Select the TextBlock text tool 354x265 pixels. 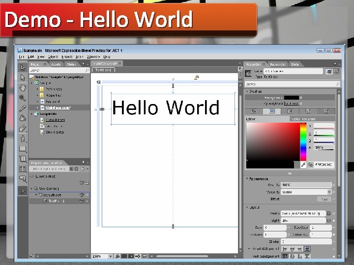[x=23, y=168]
